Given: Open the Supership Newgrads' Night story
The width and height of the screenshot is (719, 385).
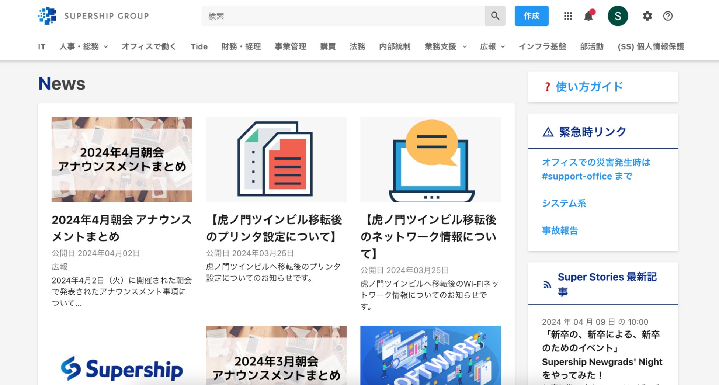Looking at the screenshot, I should [602, 355].
